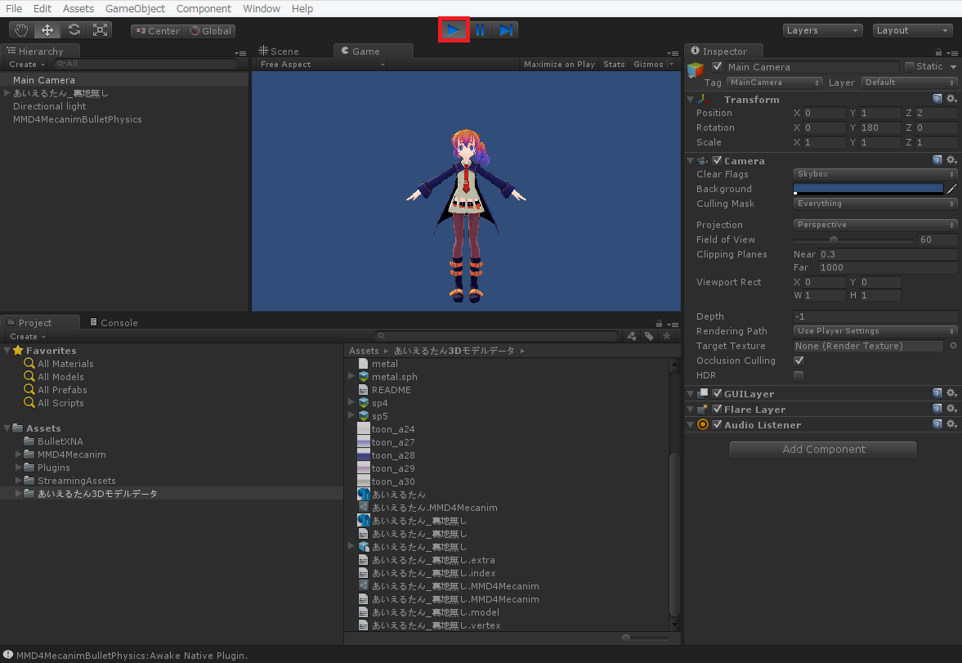Toggle Flare Layer component checkbox
This screenshot has width=962, height=663.
[x=717, y=409]
